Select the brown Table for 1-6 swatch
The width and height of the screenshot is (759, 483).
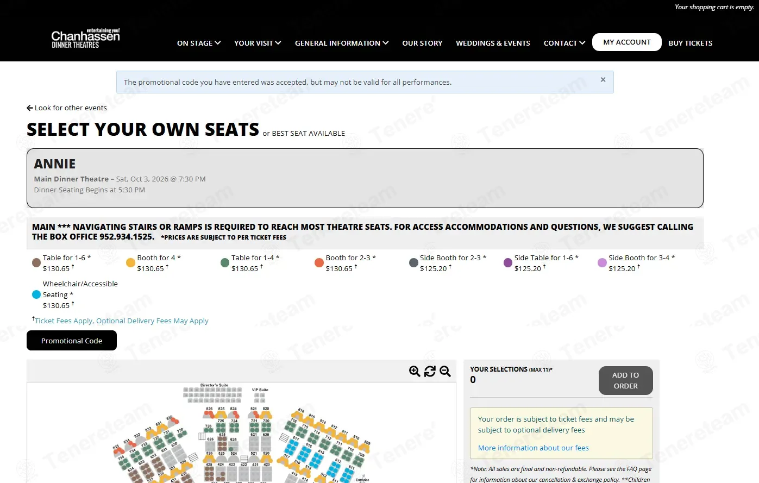point(36,263)
